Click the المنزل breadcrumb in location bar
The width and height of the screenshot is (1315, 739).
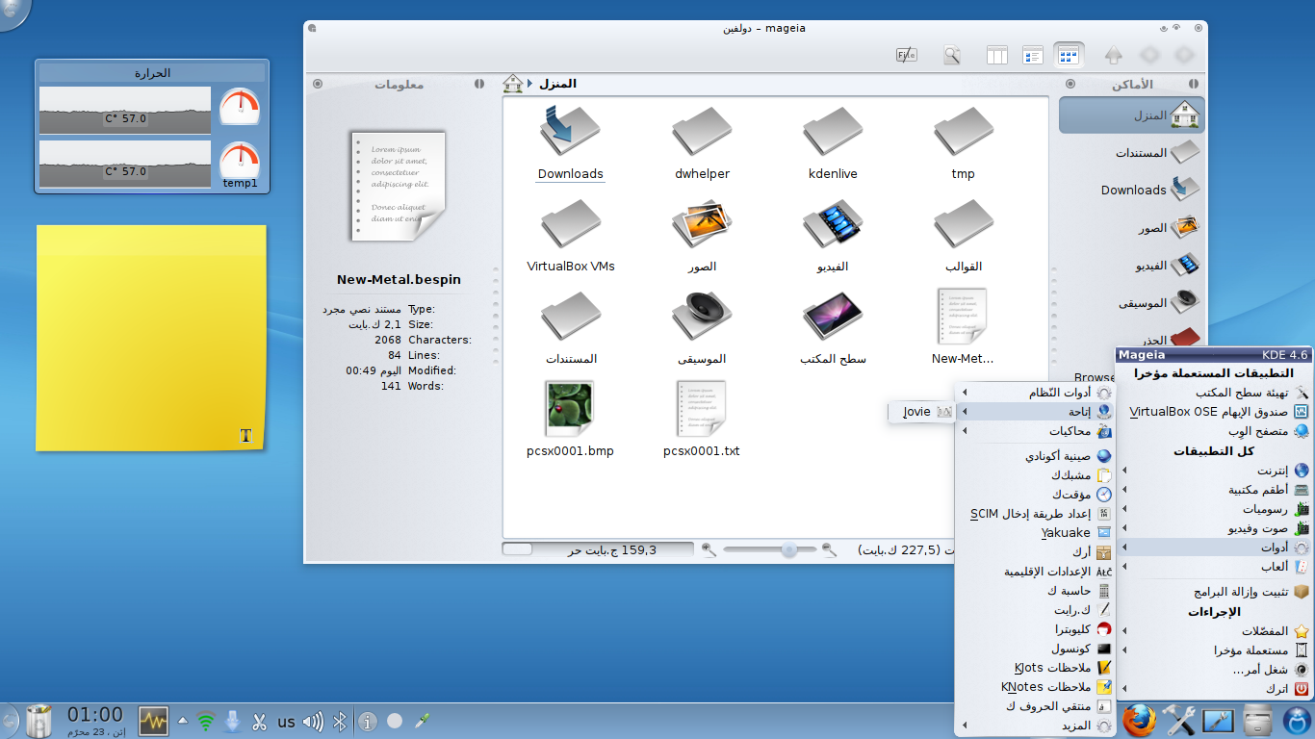point(557,84)
